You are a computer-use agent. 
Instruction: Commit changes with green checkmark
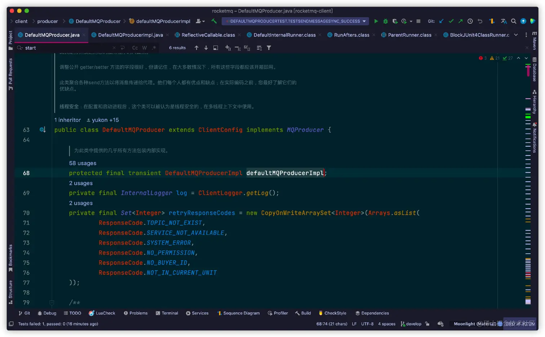[451, 21]
